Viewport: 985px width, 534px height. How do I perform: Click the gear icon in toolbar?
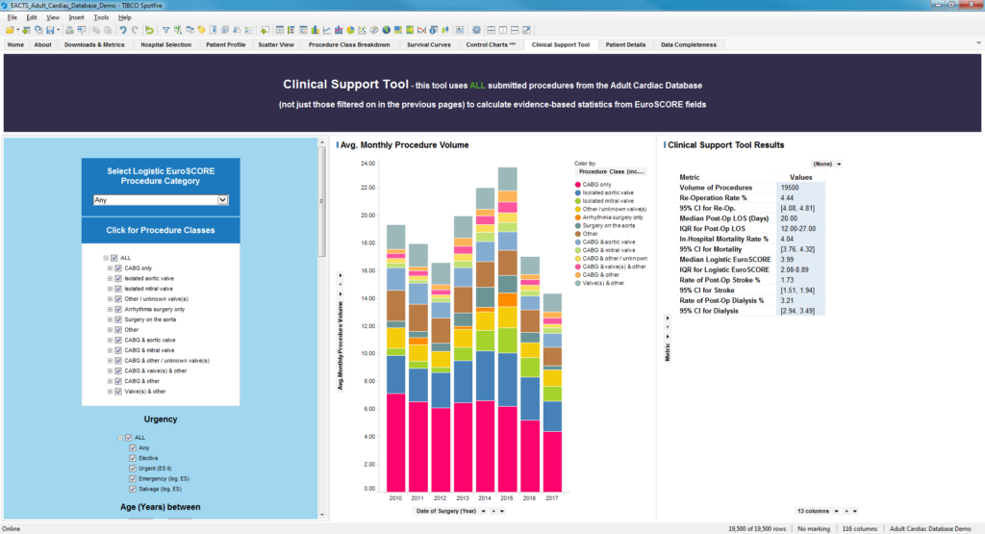click(476, 30)
